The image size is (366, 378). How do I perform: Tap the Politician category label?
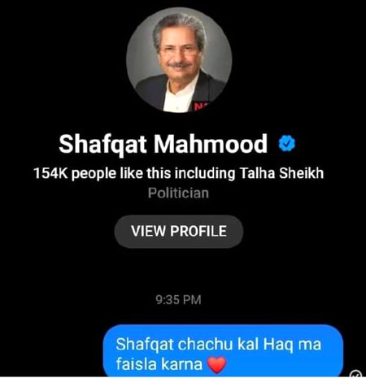coord(178,193)
